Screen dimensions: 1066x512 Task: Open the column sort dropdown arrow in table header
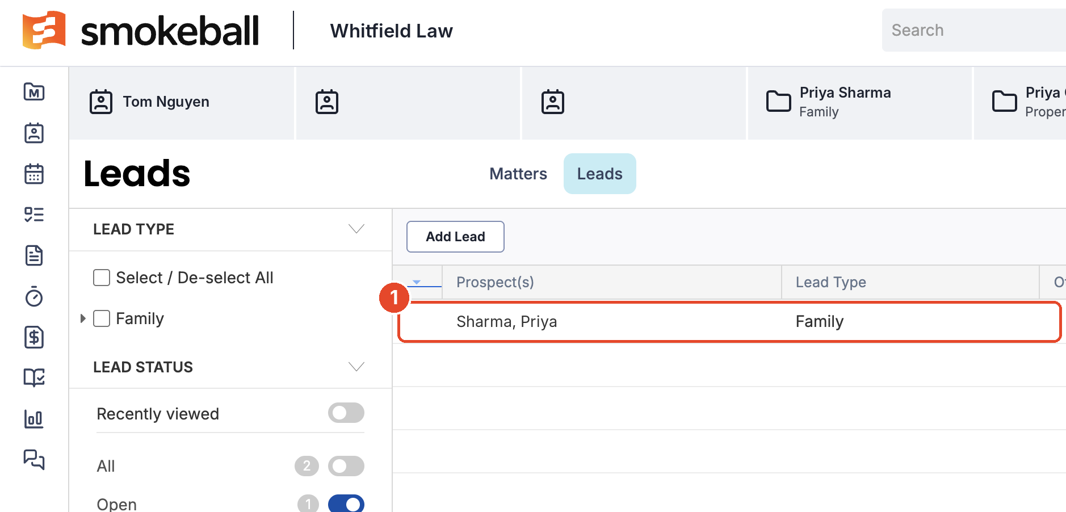coord(417,282)
